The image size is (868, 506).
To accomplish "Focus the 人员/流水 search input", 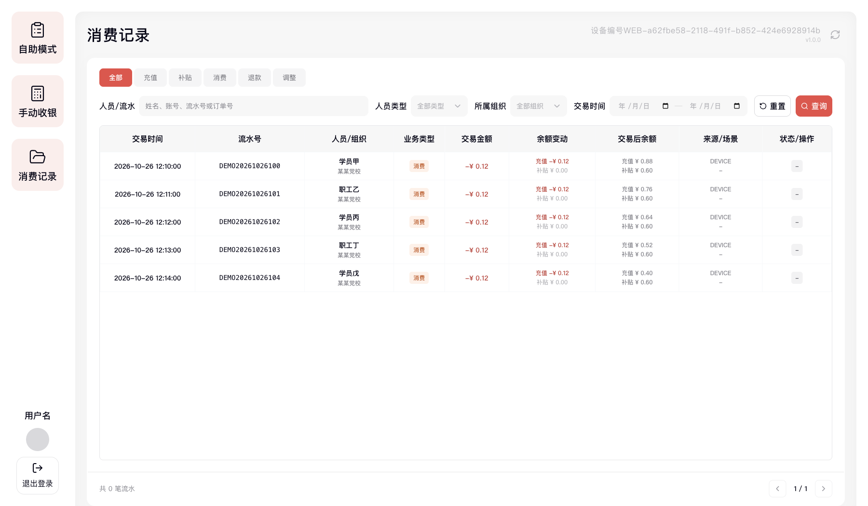I will point(254,106).
